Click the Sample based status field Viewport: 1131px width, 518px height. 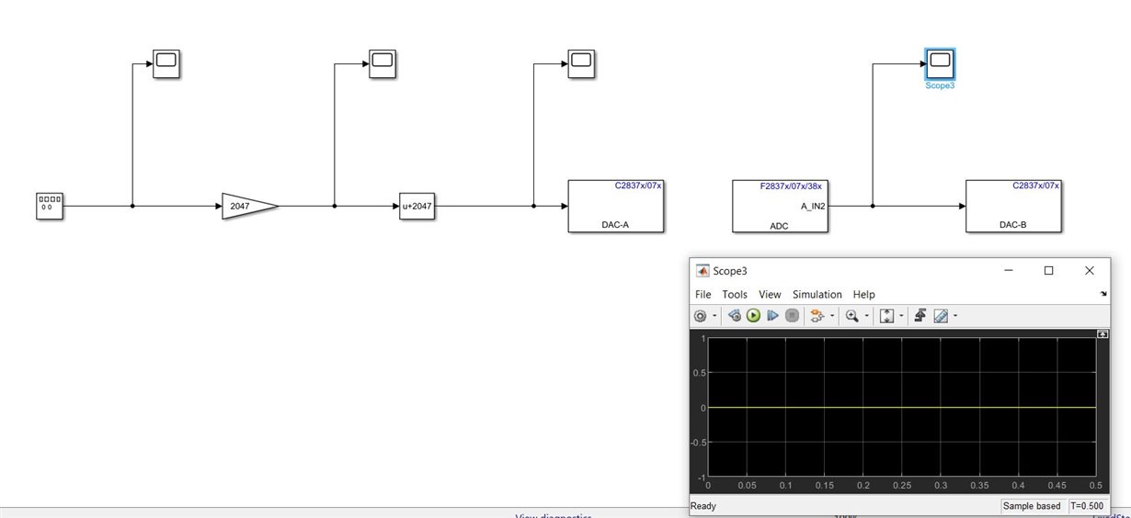tap(1034, 506)
